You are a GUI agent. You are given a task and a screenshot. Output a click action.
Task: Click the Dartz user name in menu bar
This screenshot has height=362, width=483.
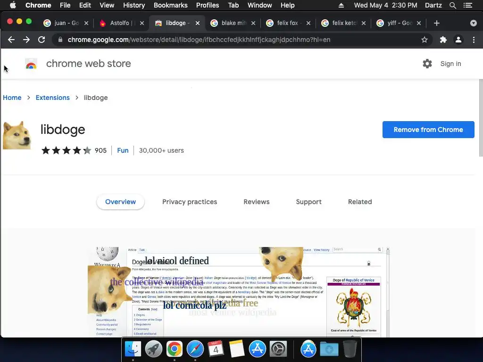point(433,5)
